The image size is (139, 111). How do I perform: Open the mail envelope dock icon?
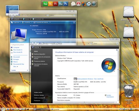pyautogui.click(x=73, y=4)
